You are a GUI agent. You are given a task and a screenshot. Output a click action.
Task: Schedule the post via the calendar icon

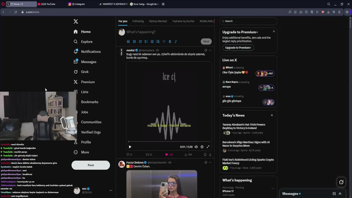tap(158, 42)
